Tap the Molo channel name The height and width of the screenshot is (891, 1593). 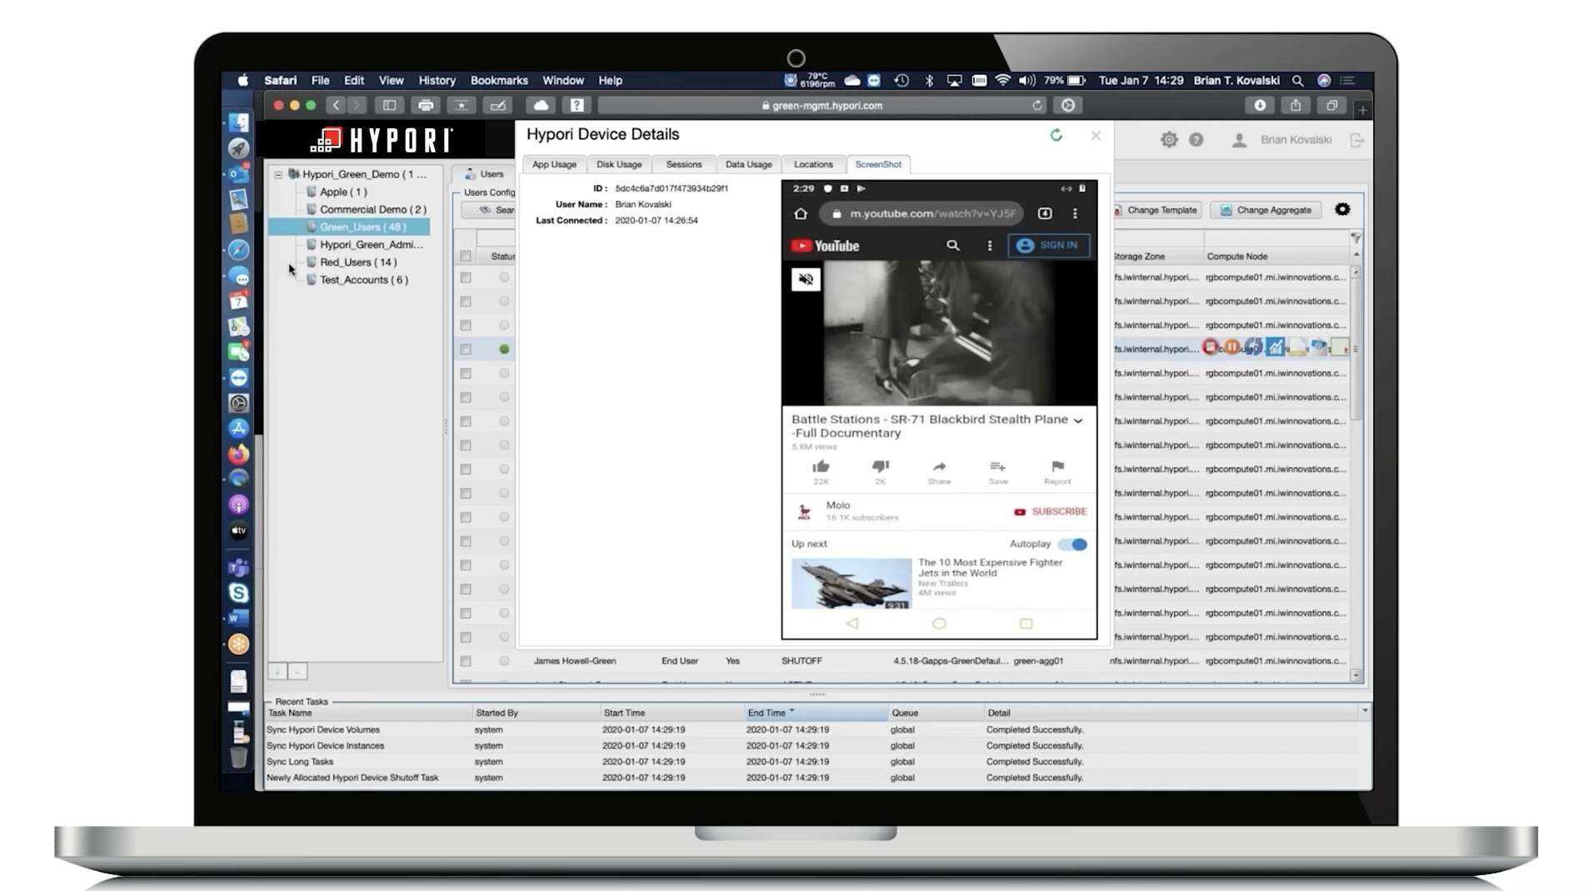[837, 505]
